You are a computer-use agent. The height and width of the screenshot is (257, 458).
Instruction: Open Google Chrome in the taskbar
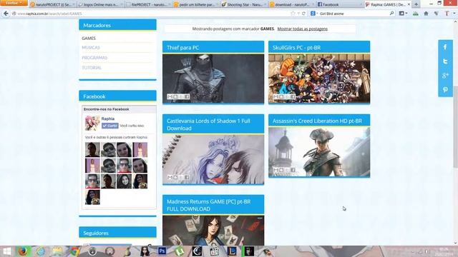[74, 251]
